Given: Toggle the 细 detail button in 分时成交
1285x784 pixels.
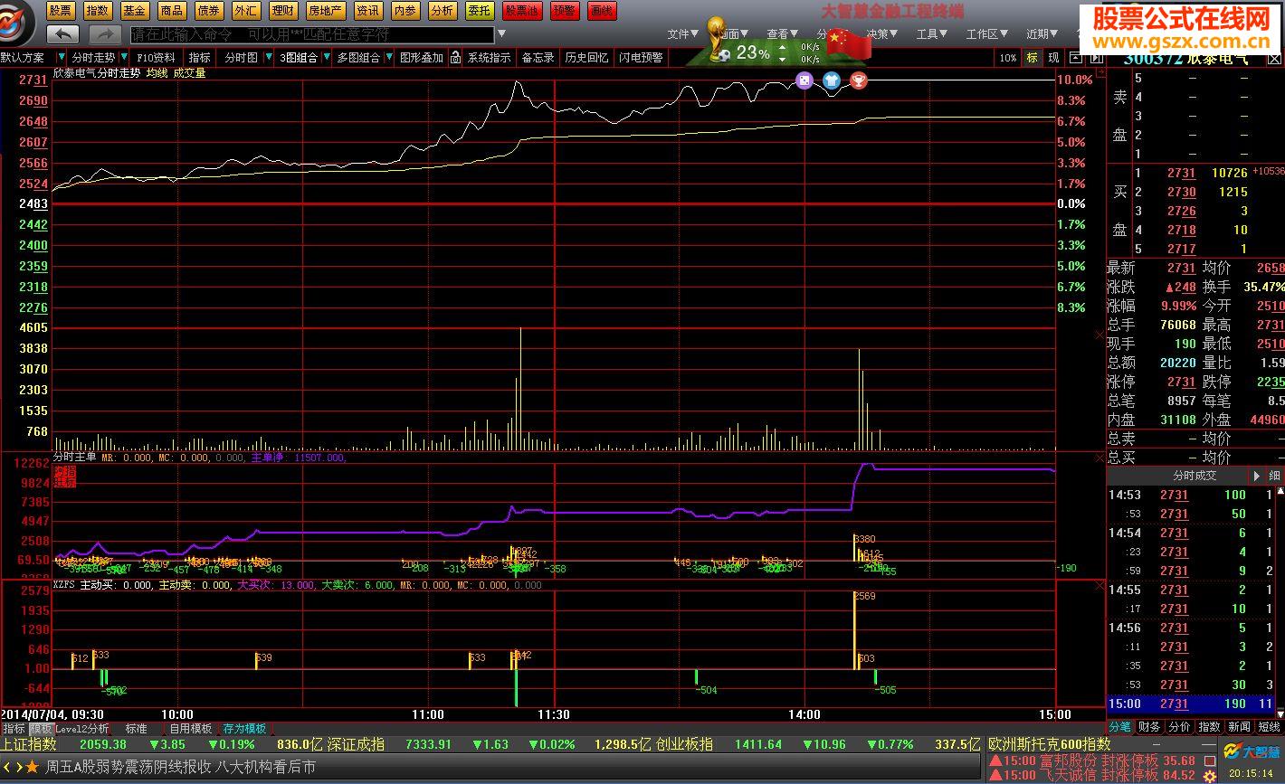Looking at the screenshot, I should pyautogui.click(x=1274, y=476).
